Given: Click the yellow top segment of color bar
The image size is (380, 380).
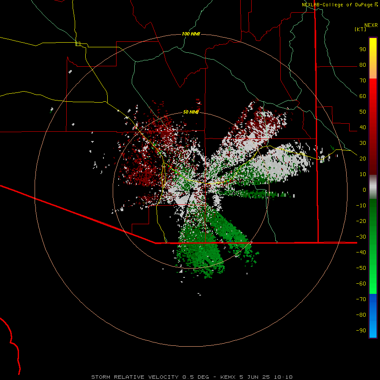Looking at the screenshot, I should 373,58.
